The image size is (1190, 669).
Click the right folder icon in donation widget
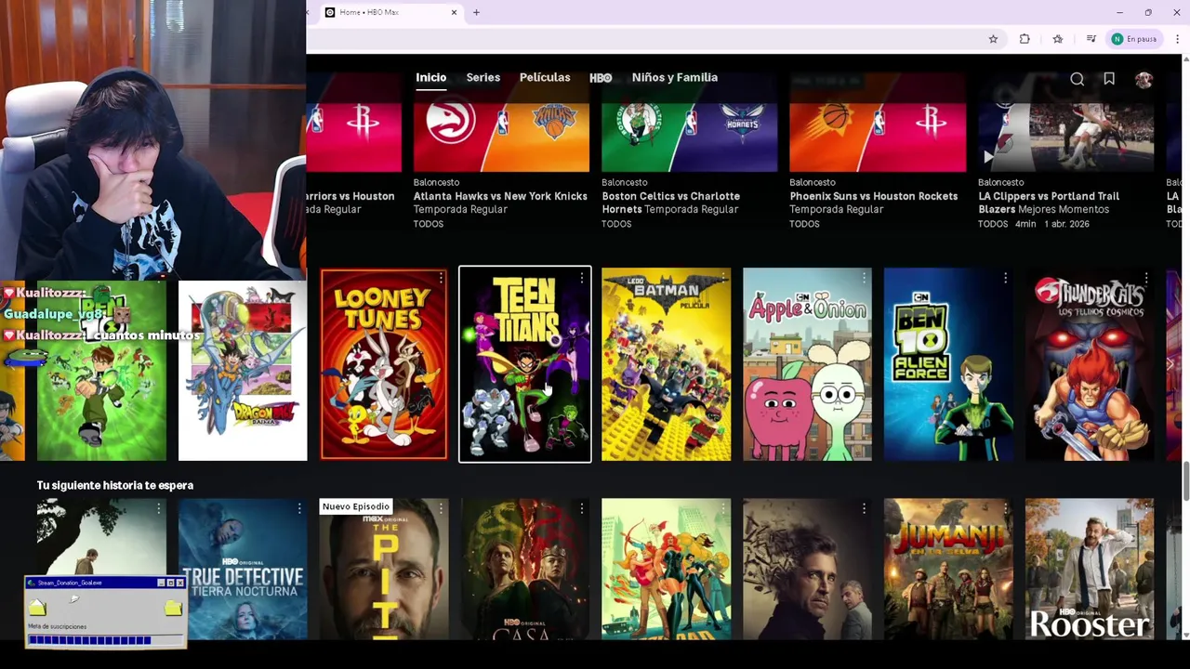coord(173,608)
